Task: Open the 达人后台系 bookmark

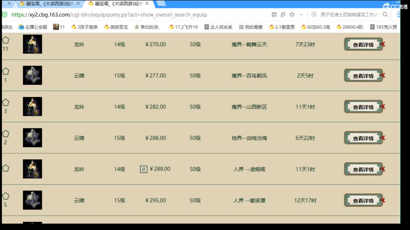Action: [218, 27]
